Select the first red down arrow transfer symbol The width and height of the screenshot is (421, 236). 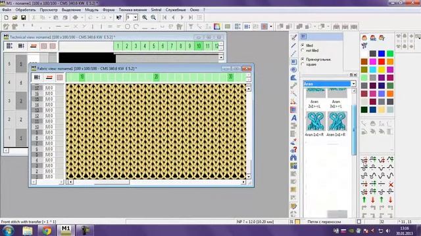[x=373, y=199]
